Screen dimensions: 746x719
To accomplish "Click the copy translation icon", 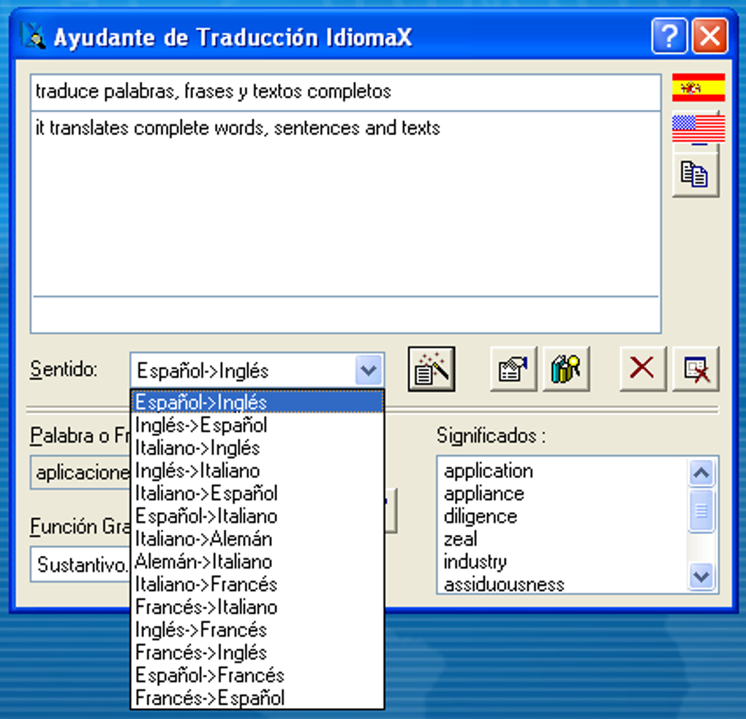I will click(x=695, y=174).
